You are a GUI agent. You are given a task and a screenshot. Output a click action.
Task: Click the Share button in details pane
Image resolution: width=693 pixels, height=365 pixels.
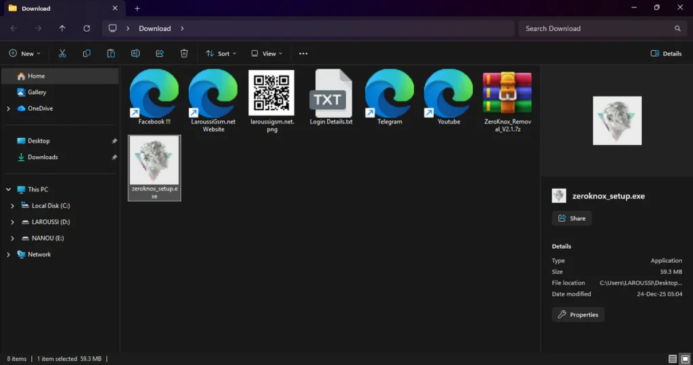[572, 218]
